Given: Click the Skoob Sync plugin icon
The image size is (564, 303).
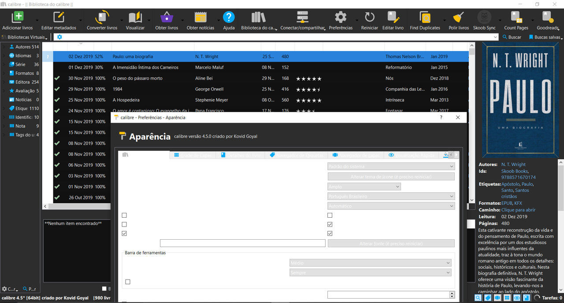Looking at the screenshot, I should pyautogui.click(x=484, y=18).
